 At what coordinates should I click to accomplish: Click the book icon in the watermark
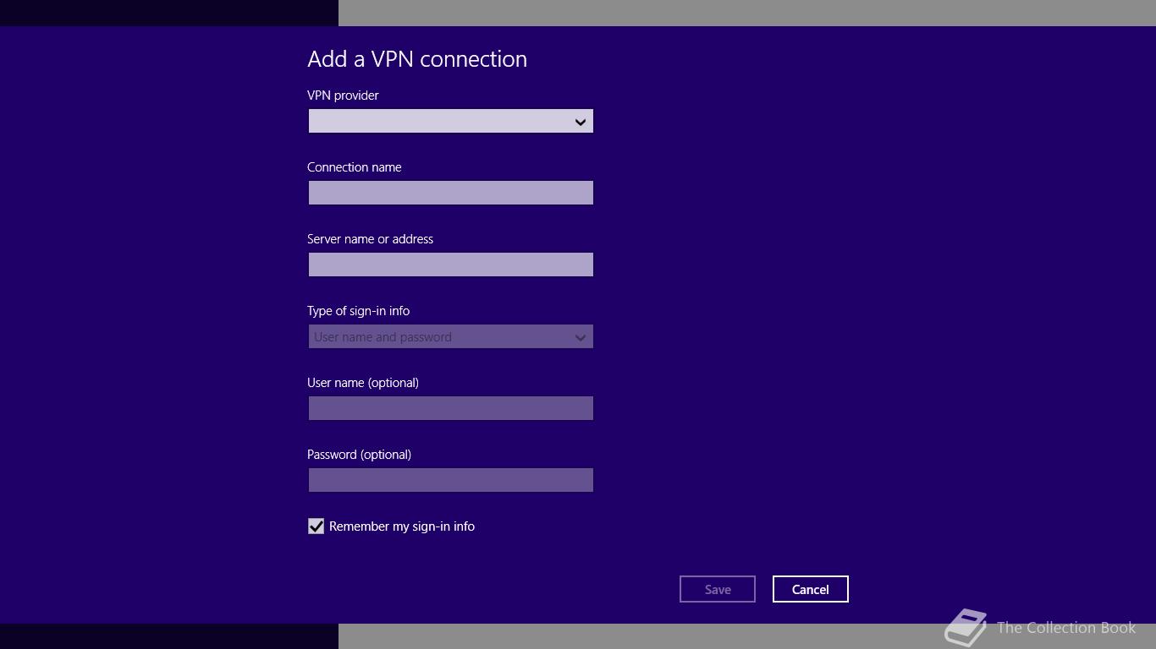click(x=966, y=628)
